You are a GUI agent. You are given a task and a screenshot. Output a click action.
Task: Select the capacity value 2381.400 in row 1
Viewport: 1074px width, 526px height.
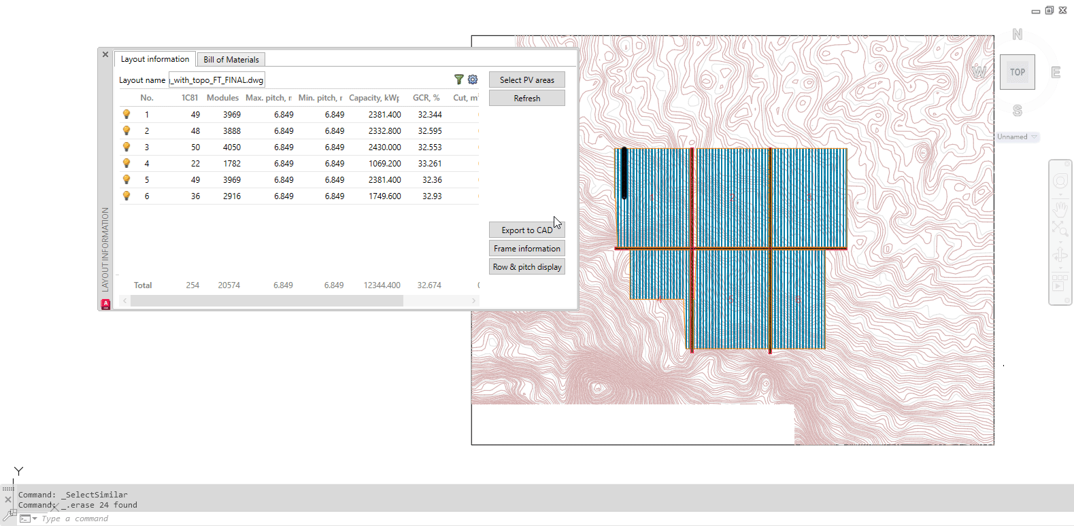click(385, 114)
